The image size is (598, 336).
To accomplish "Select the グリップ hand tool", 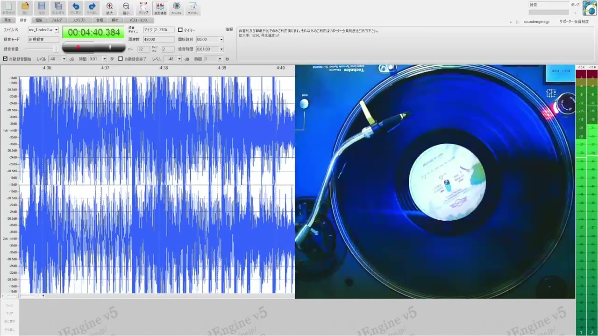I will click(143, 7).
